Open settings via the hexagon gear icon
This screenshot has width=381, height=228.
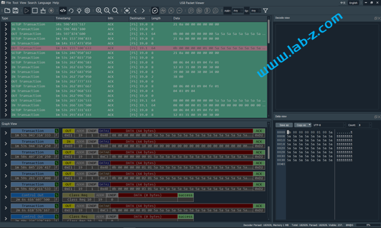click(x=87, y=11)
